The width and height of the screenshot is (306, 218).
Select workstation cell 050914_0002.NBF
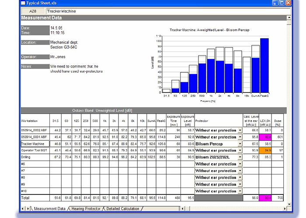[35, 130]
